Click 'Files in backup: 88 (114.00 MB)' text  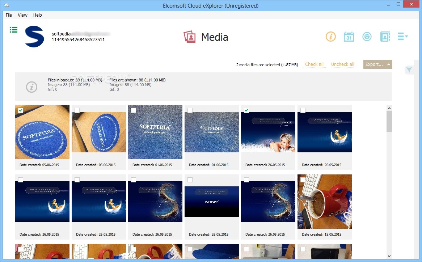point(75,80)
